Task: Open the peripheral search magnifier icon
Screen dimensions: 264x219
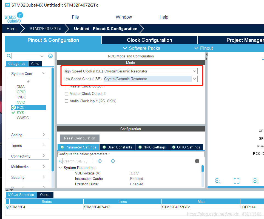Action: pyautogui.click(x=9, y=56)
